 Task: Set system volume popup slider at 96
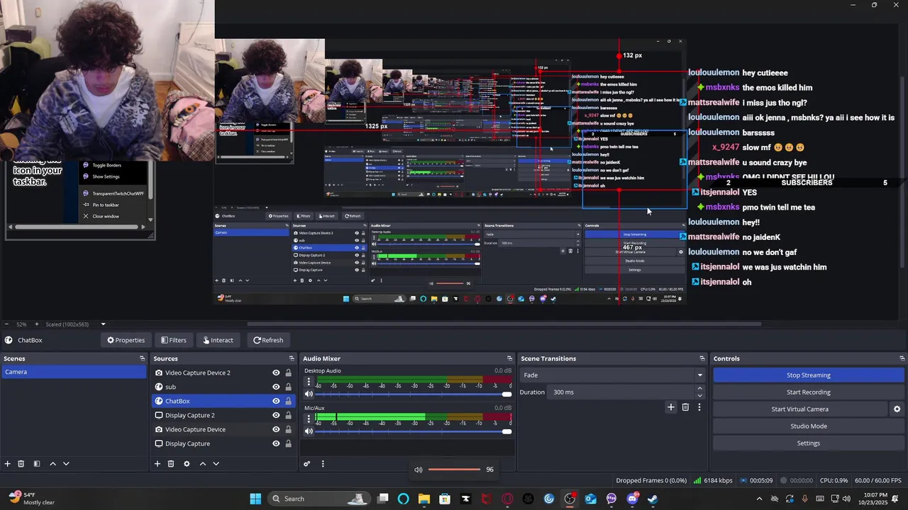(x=454, y=470)
